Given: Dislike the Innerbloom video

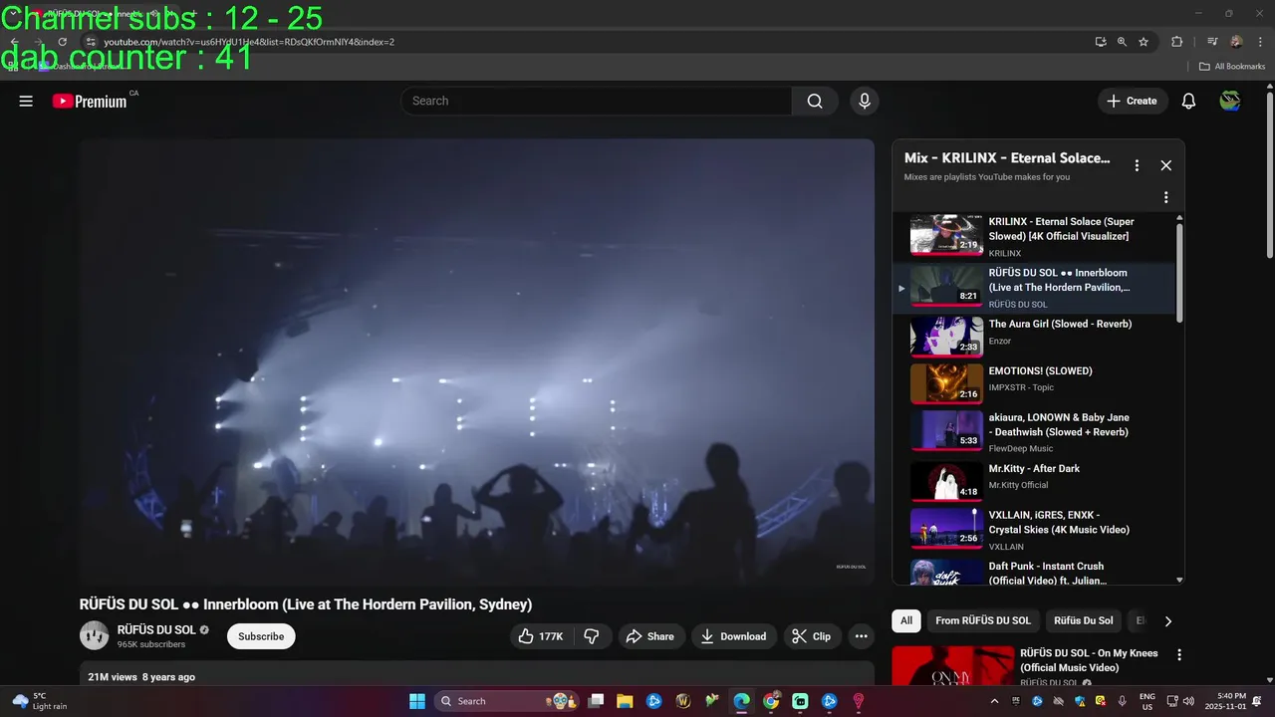Looking at the screenshot, I should pyautogui.click(x=591, y=636).
